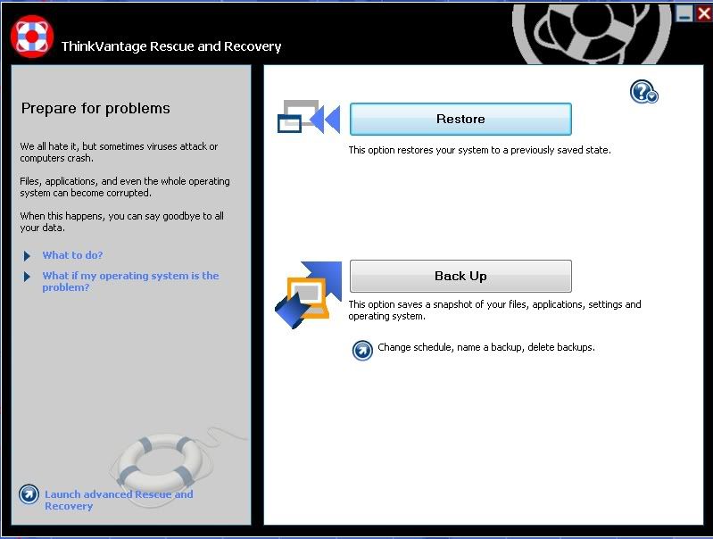
Task: Close the Rescue and Recovery window
Action: pyautogui.click(x=703, y=13)
